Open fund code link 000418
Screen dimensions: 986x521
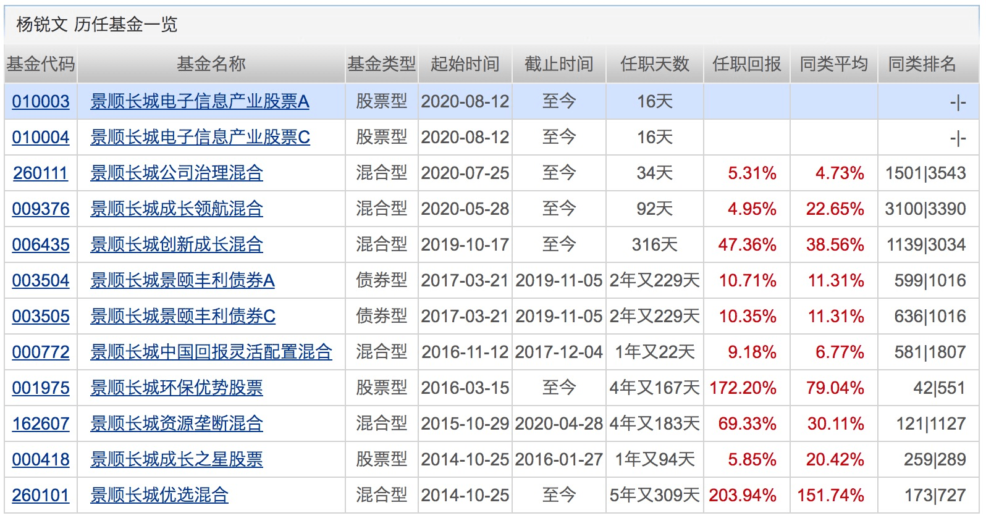click(x=41, y=459)
